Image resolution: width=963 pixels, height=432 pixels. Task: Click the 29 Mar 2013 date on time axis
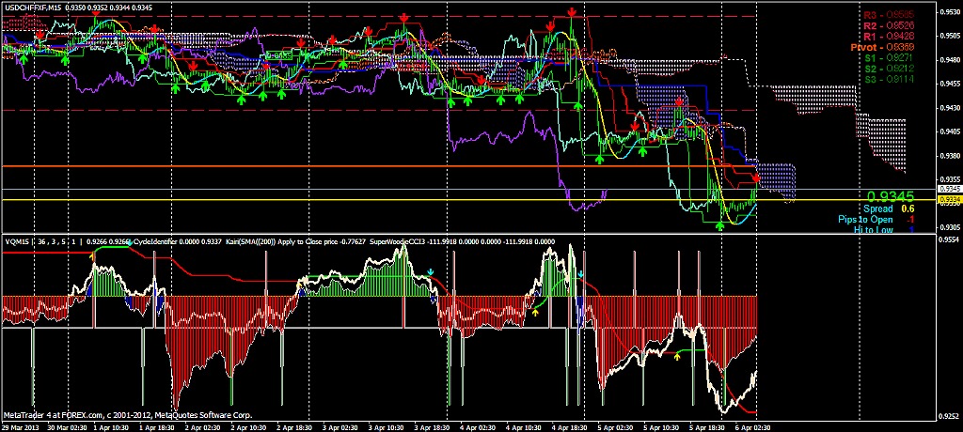(x=21, y=426)
